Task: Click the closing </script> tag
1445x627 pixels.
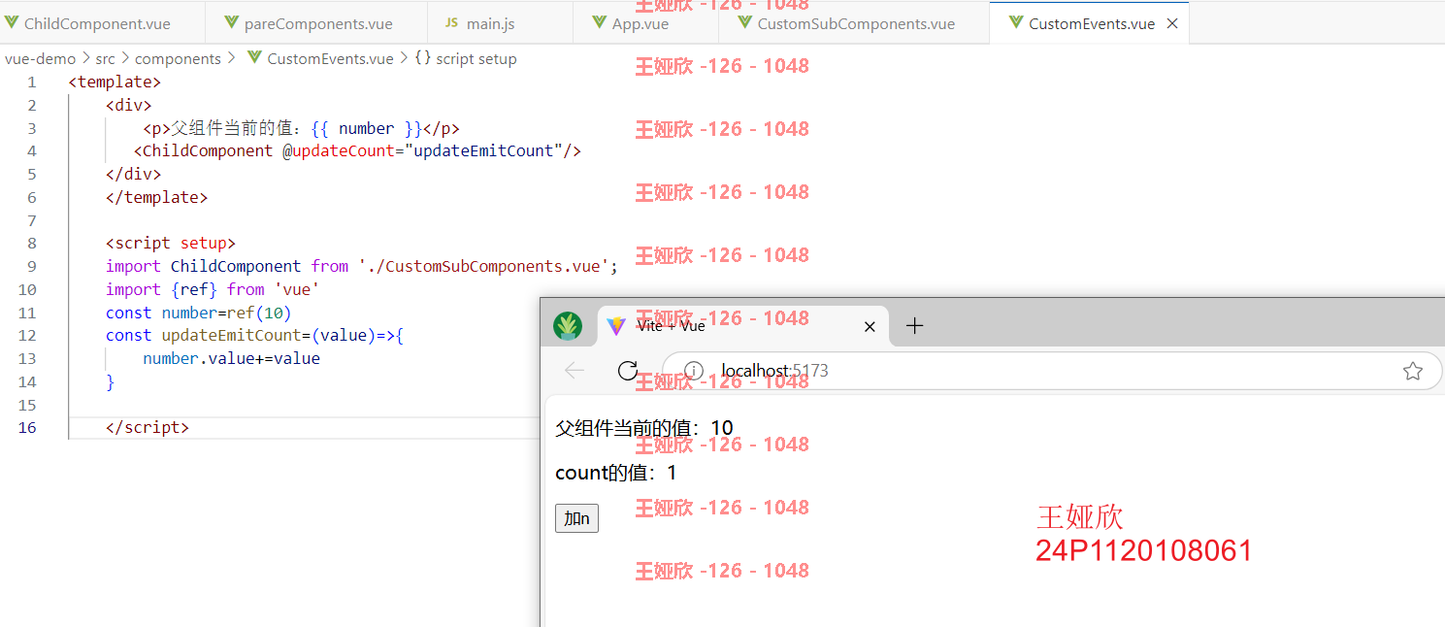Action: tap(148, 427)
